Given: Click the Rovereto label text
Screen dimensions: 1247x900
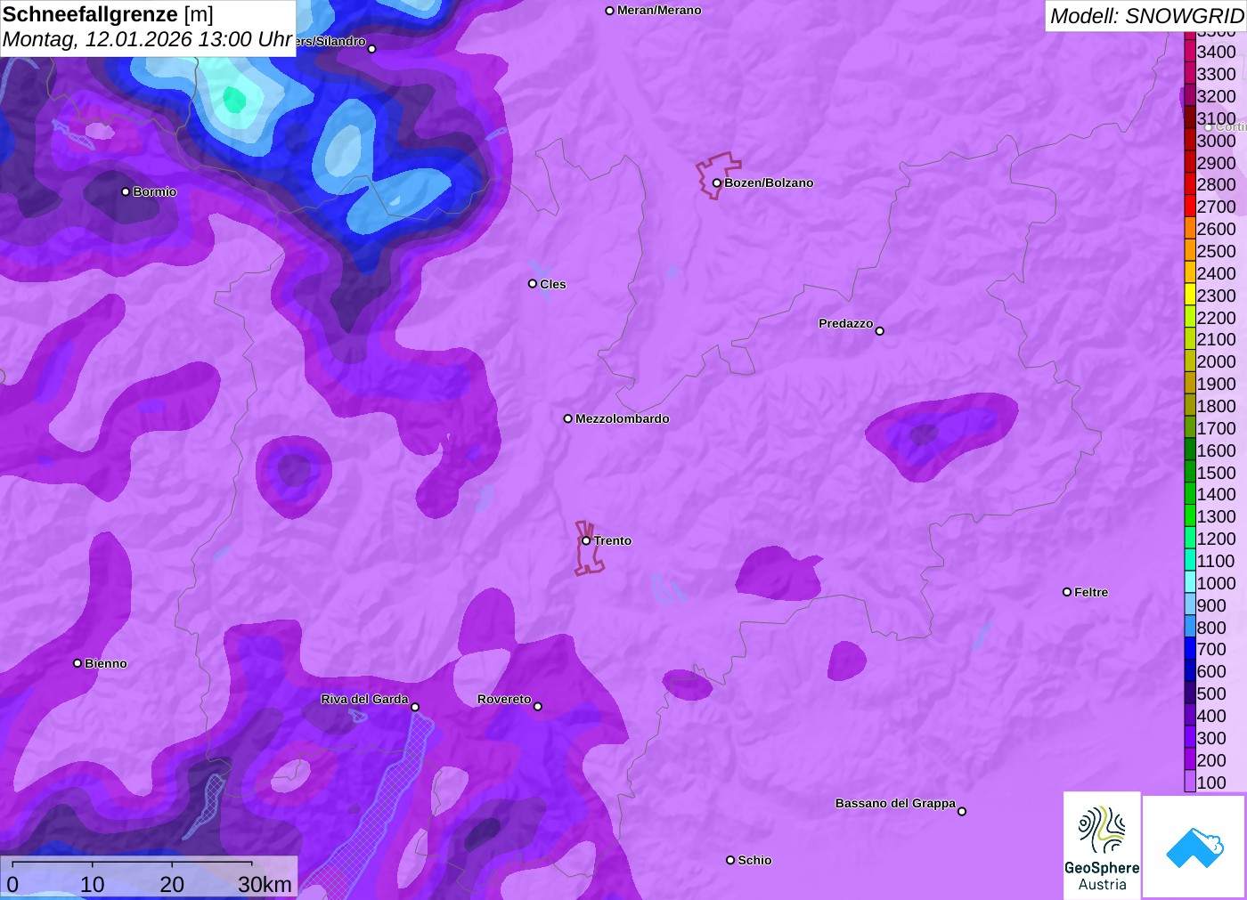Looking at the screenshot, I should pos(504,699).
